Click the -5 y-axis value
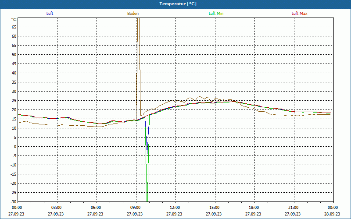 click(14, 156)
